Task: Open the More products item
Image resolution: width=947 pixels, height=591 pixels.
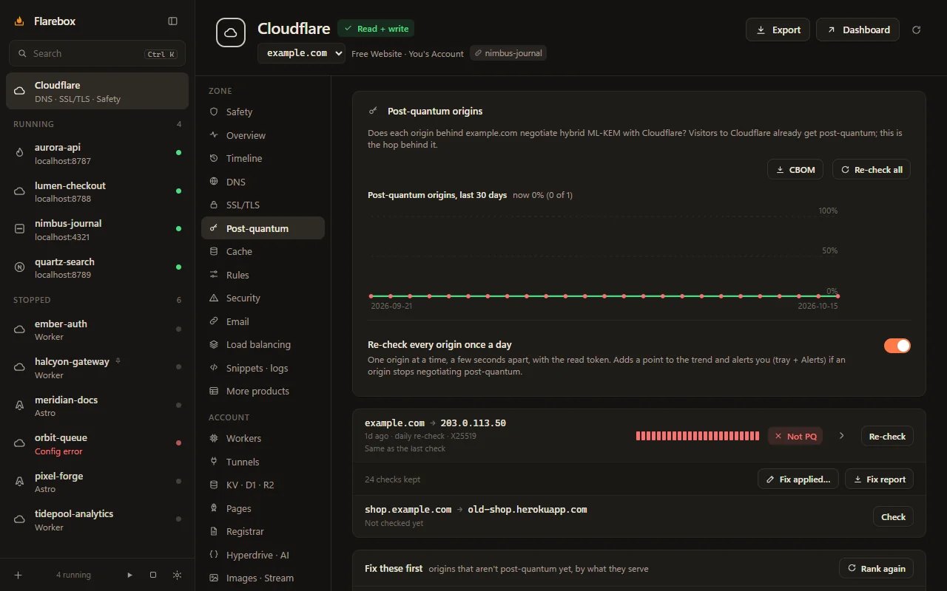Action: (263, 391)
